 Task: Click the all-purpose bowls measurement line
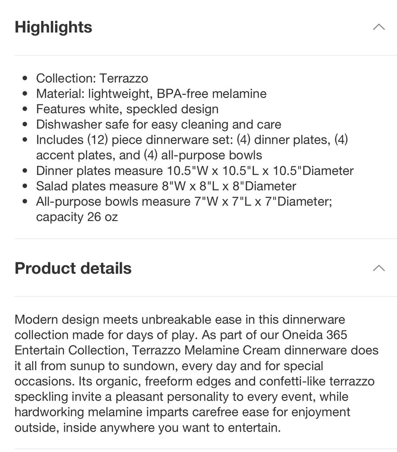184,202
